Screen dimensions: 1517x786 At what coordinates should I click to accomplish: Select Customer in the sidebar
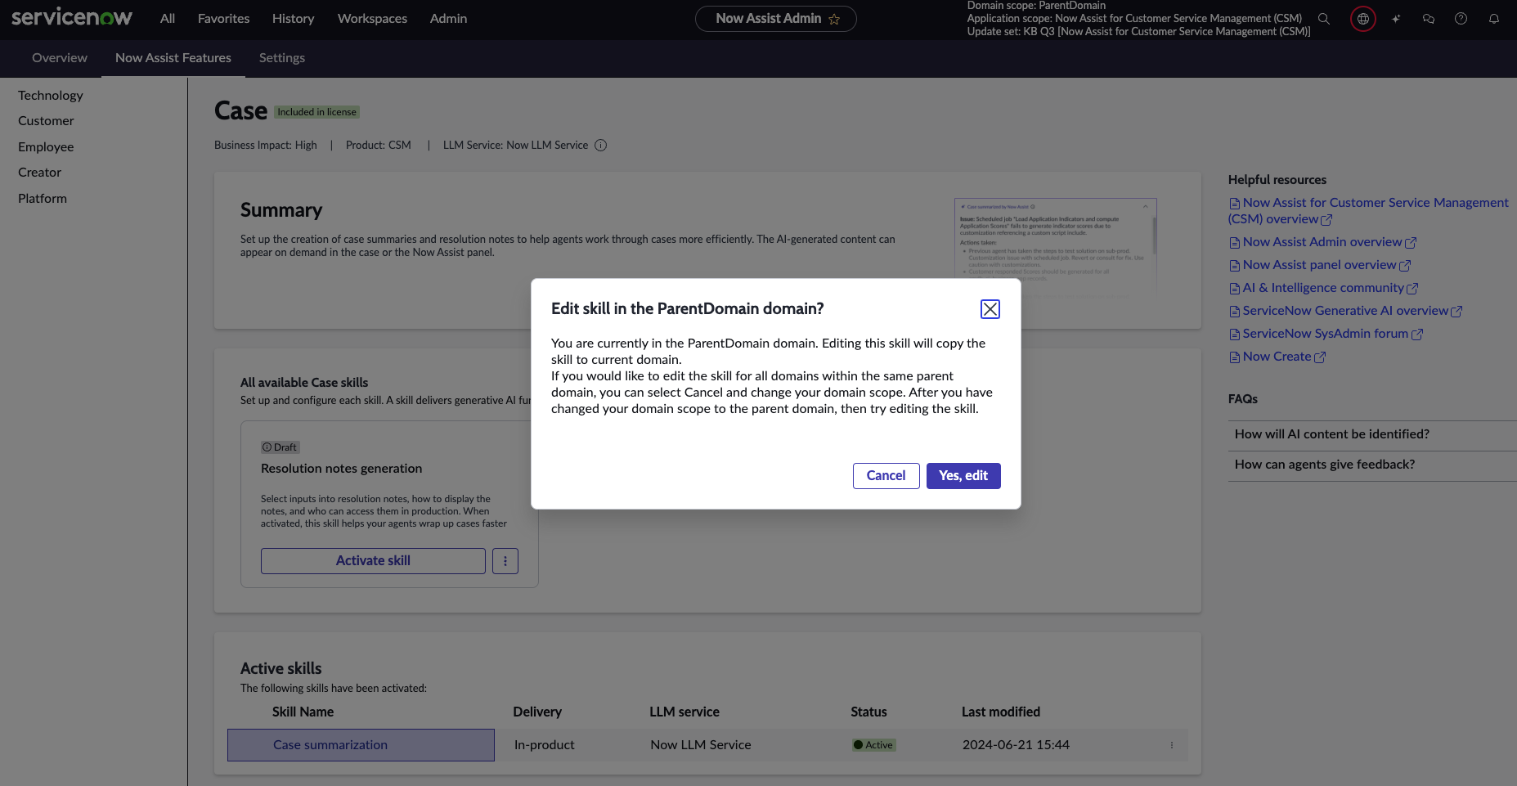tap(46, 121)
